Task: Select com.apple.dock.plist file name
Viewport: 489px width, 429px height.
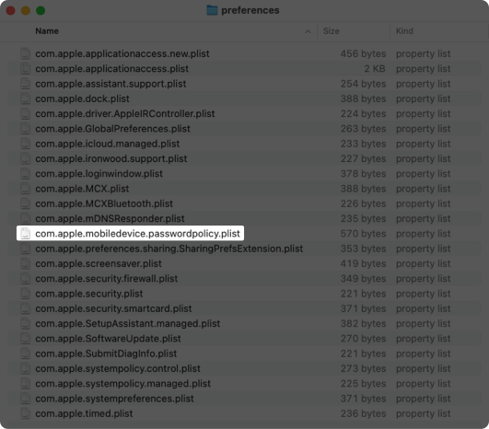Action: tap(82, 99)
